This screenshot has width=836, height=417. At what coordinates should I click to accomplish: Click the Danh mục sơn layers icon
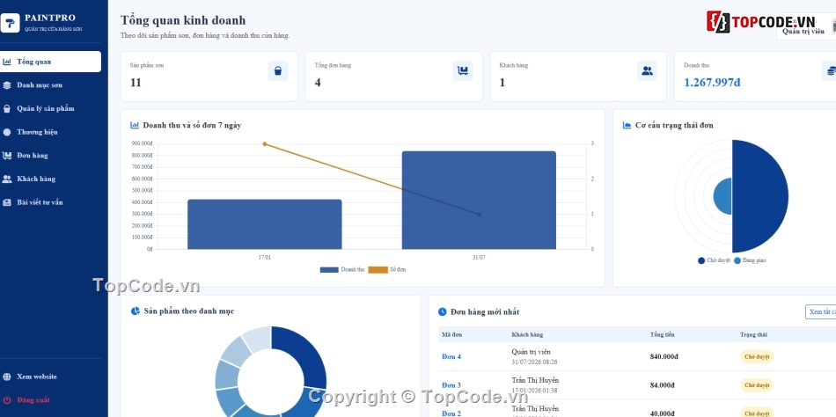pos(6,85)
